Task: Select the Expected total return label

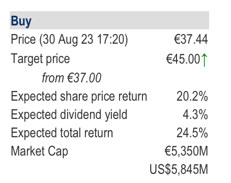Action: (62, 133)
